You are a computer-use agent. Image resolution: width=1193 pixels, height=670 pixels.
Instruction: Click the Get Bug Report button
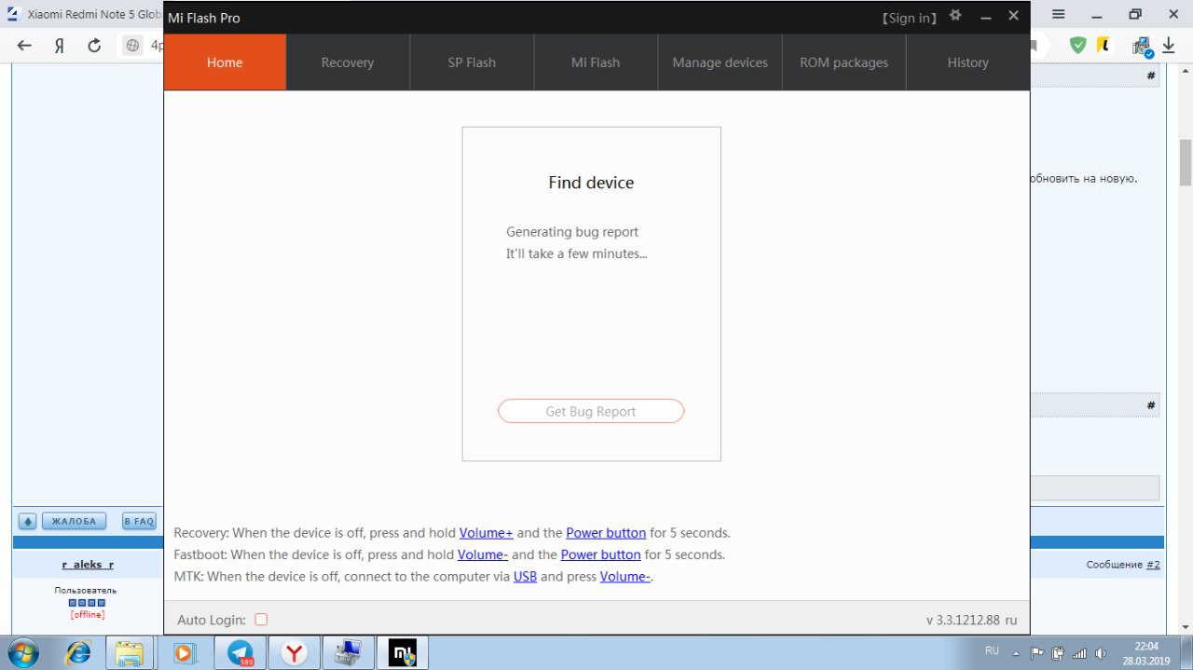pos(591,411)
